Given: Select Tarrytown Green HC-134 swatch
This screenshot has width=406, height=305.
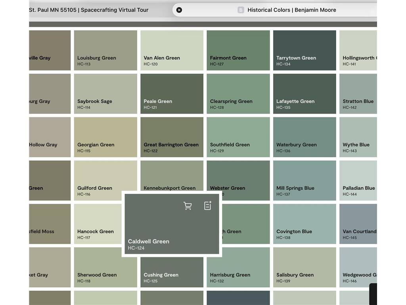Looking at the screenshot, I should (x=304, y=50).
